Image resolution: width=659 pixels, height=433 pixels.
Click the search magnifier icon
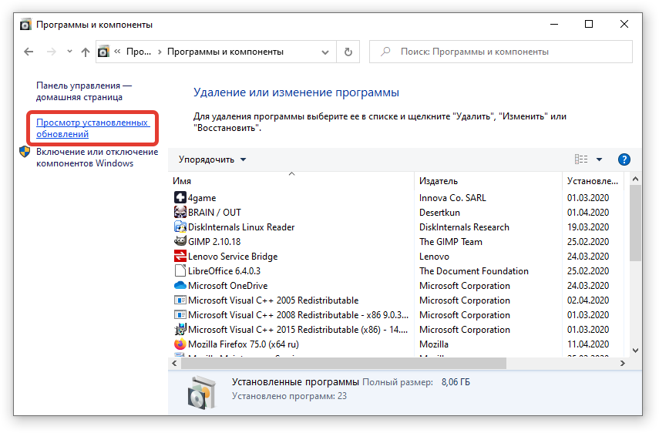click(x=385, y=52)
